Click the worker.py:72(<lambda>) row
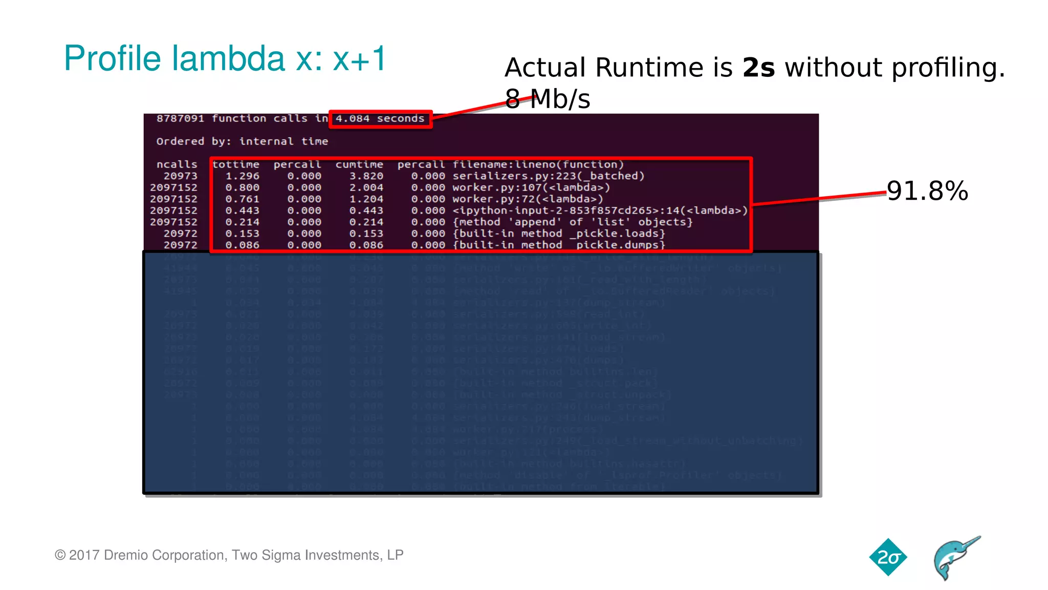This screenshot has height=590, width=1048. (527, 199)
